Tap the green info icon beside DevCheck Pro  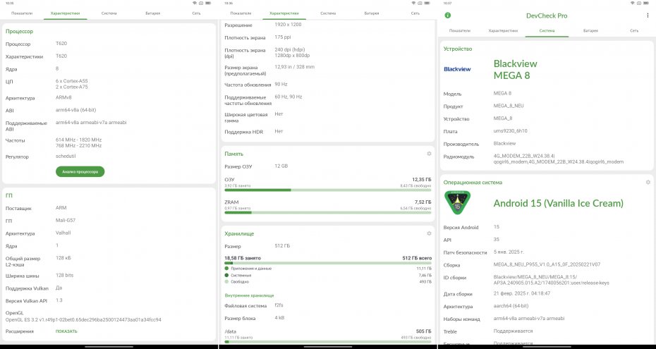(x=448, y=16)
